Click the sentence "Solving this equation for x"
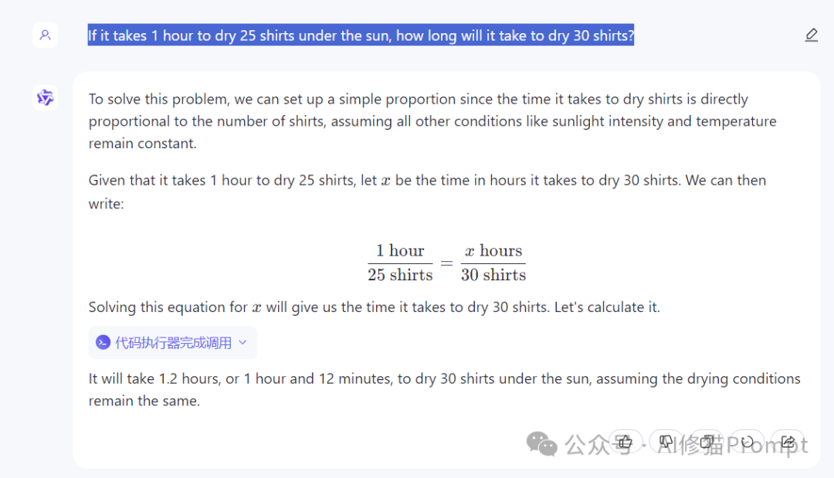The width and height of the screenshot is (834, 478). tap(374, 307)
